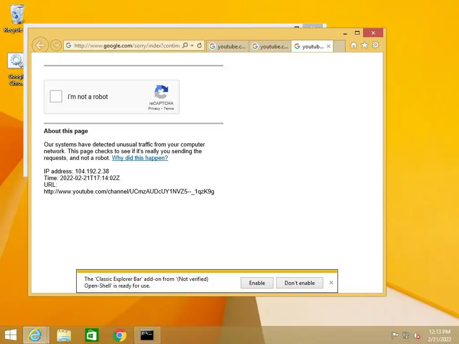
Task: Click Enable for the Classic Explorer Bar add-on
Action: (257, 283)
